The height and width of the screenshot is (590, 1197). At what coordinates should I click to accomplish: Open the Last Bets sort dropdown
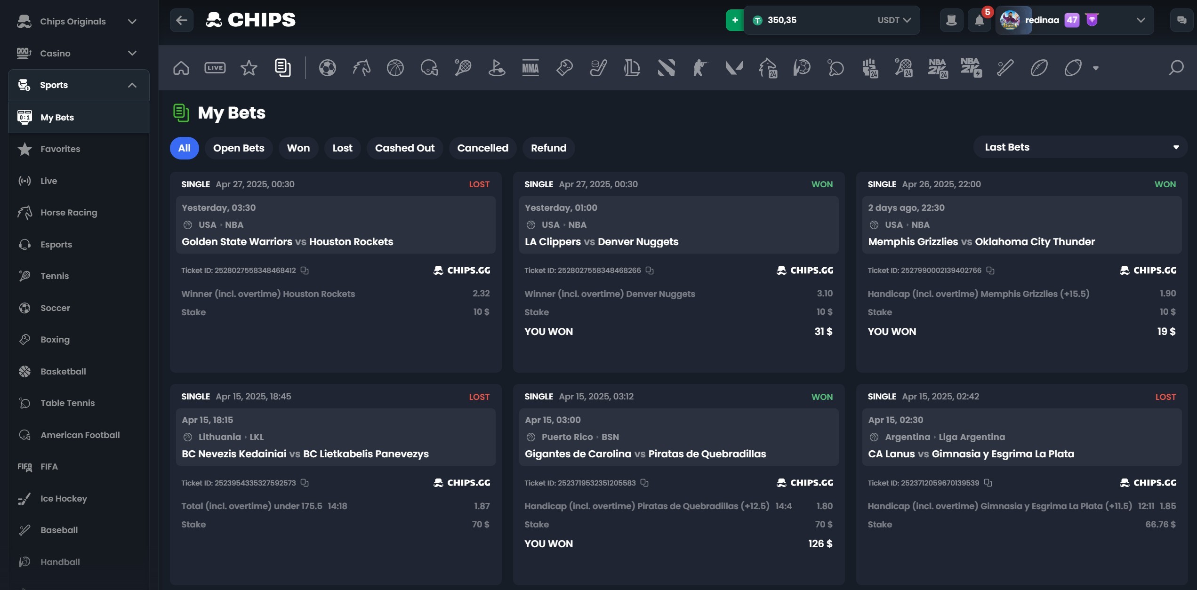click(1080, 147)
